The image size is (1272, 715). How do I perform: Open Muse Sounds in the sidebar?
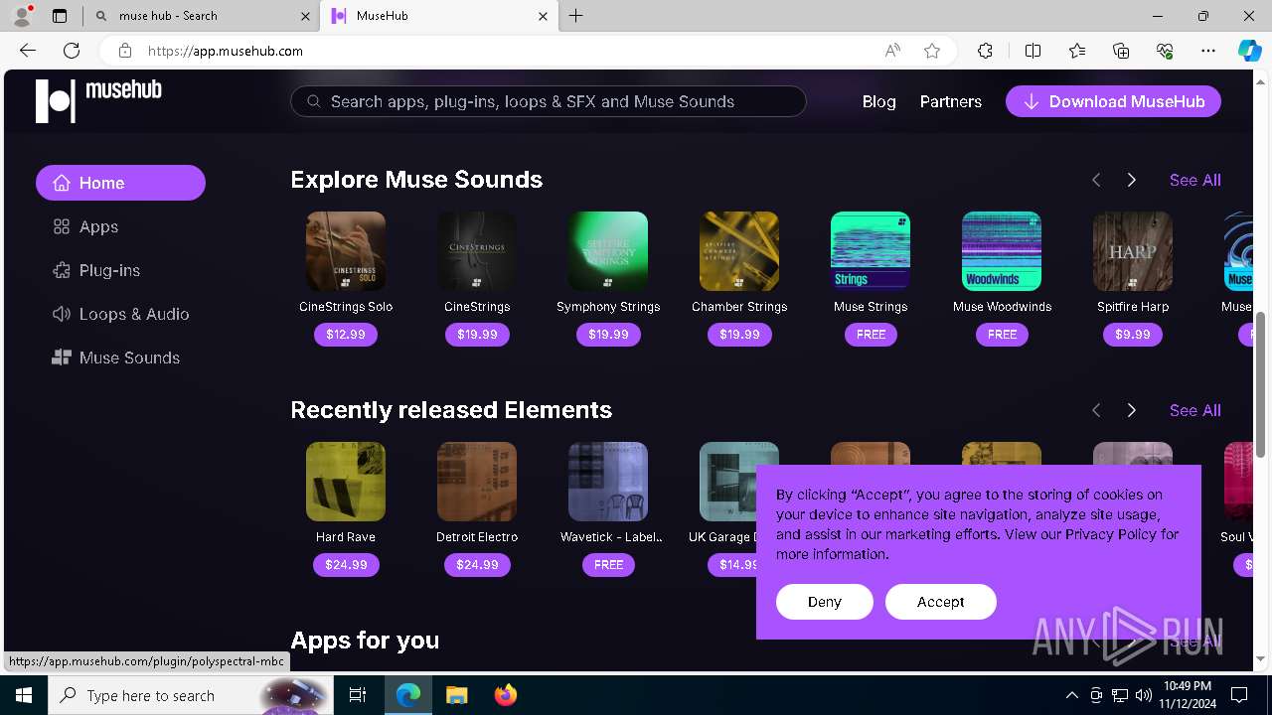[x=115, y=357]
